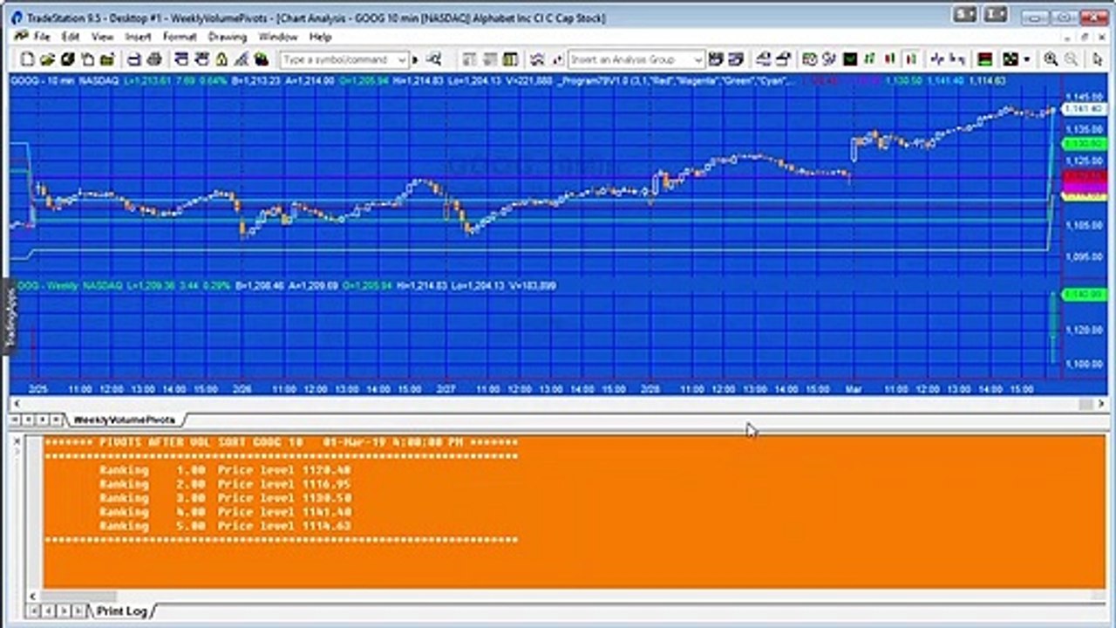Click the Save disk icon beside Print

coord(135,59)
